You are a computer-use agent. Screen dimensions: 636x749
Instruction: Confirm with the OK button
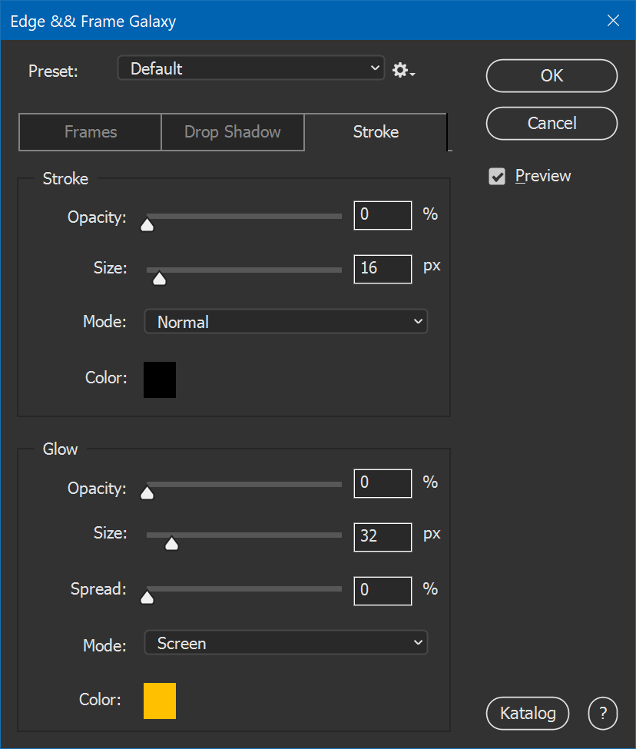coord(552,75)
